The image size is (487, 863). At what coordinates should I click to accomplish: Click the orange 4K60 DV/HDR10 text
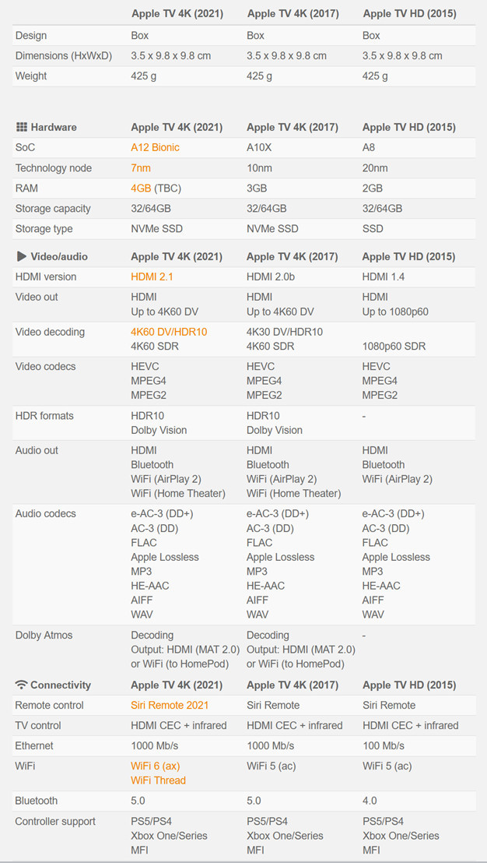click(169, 332)
